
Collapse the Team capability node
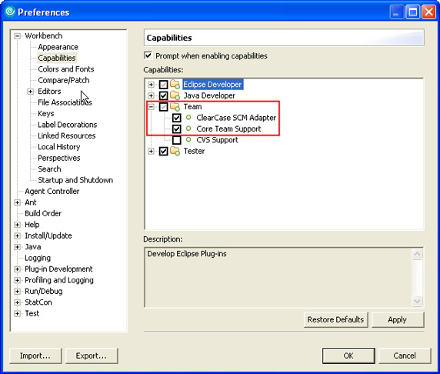pos(151,107)
